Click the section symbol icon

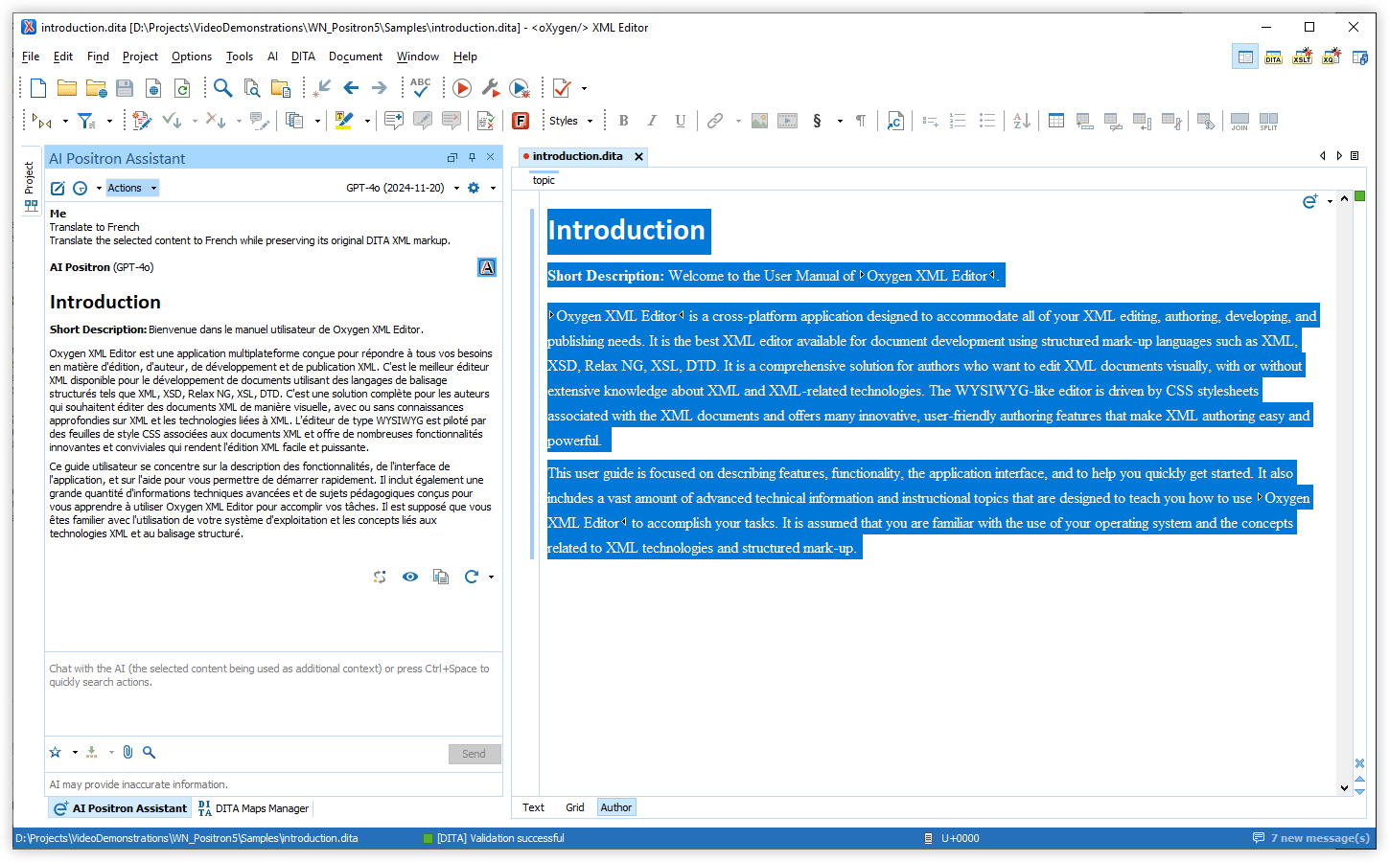tap(817, 121)
